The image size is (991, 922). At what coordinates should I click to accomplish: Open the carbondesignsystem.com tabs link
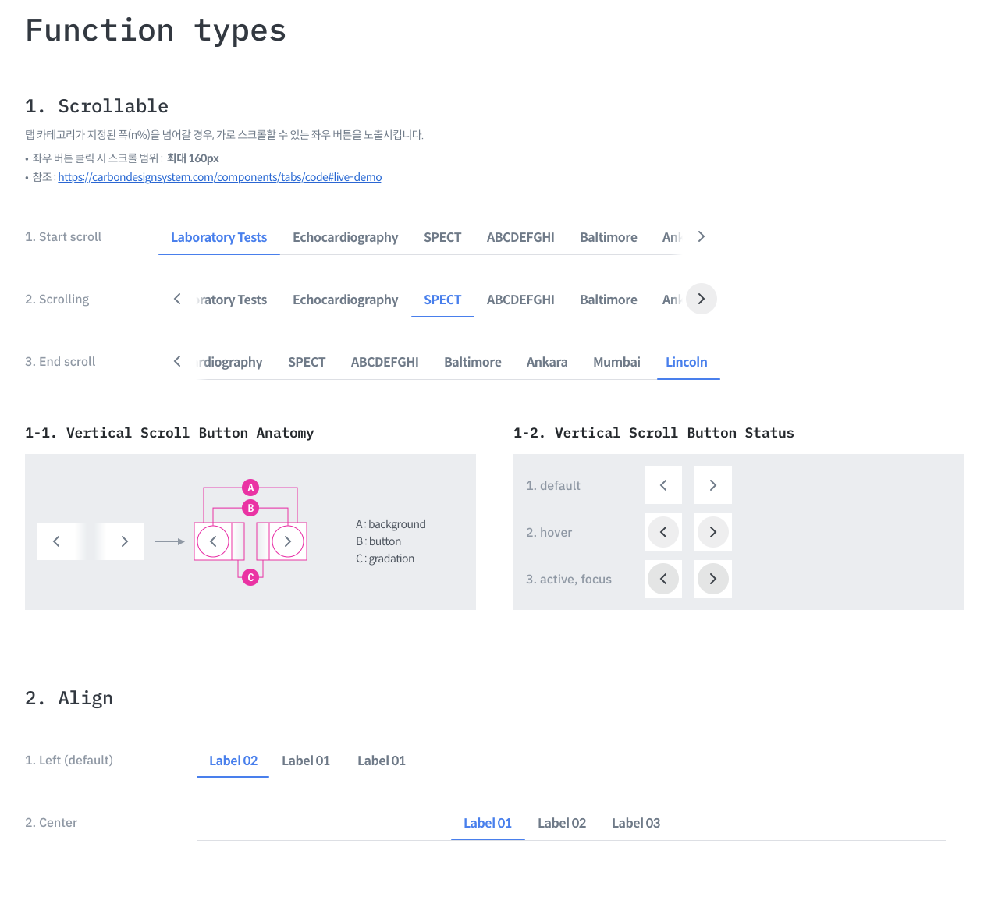pyautogui.click(x=220, y=177)
